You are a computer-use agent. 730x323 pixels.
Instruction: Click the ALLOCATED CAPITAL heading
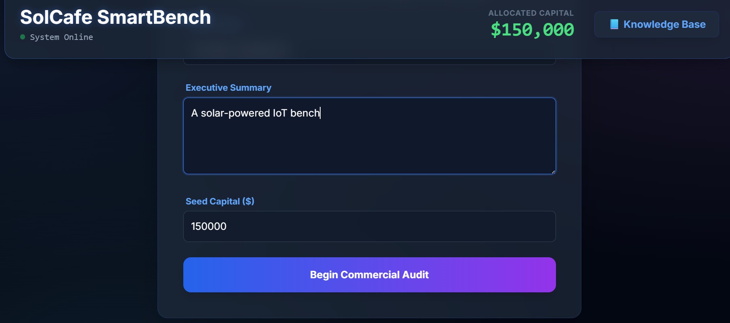[531, 13]
